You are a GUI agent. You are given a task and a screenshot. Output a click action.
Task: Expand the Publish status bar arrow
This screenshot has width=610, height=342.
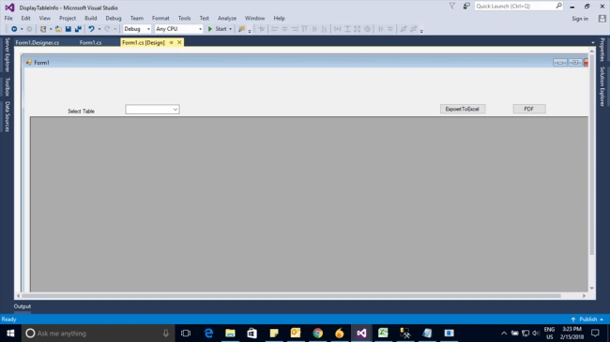click(602, 320)
